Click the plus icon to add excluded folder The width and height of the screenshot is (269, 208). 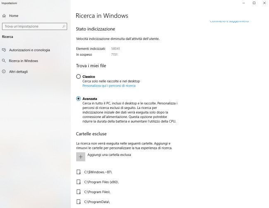tap(81, 157)
